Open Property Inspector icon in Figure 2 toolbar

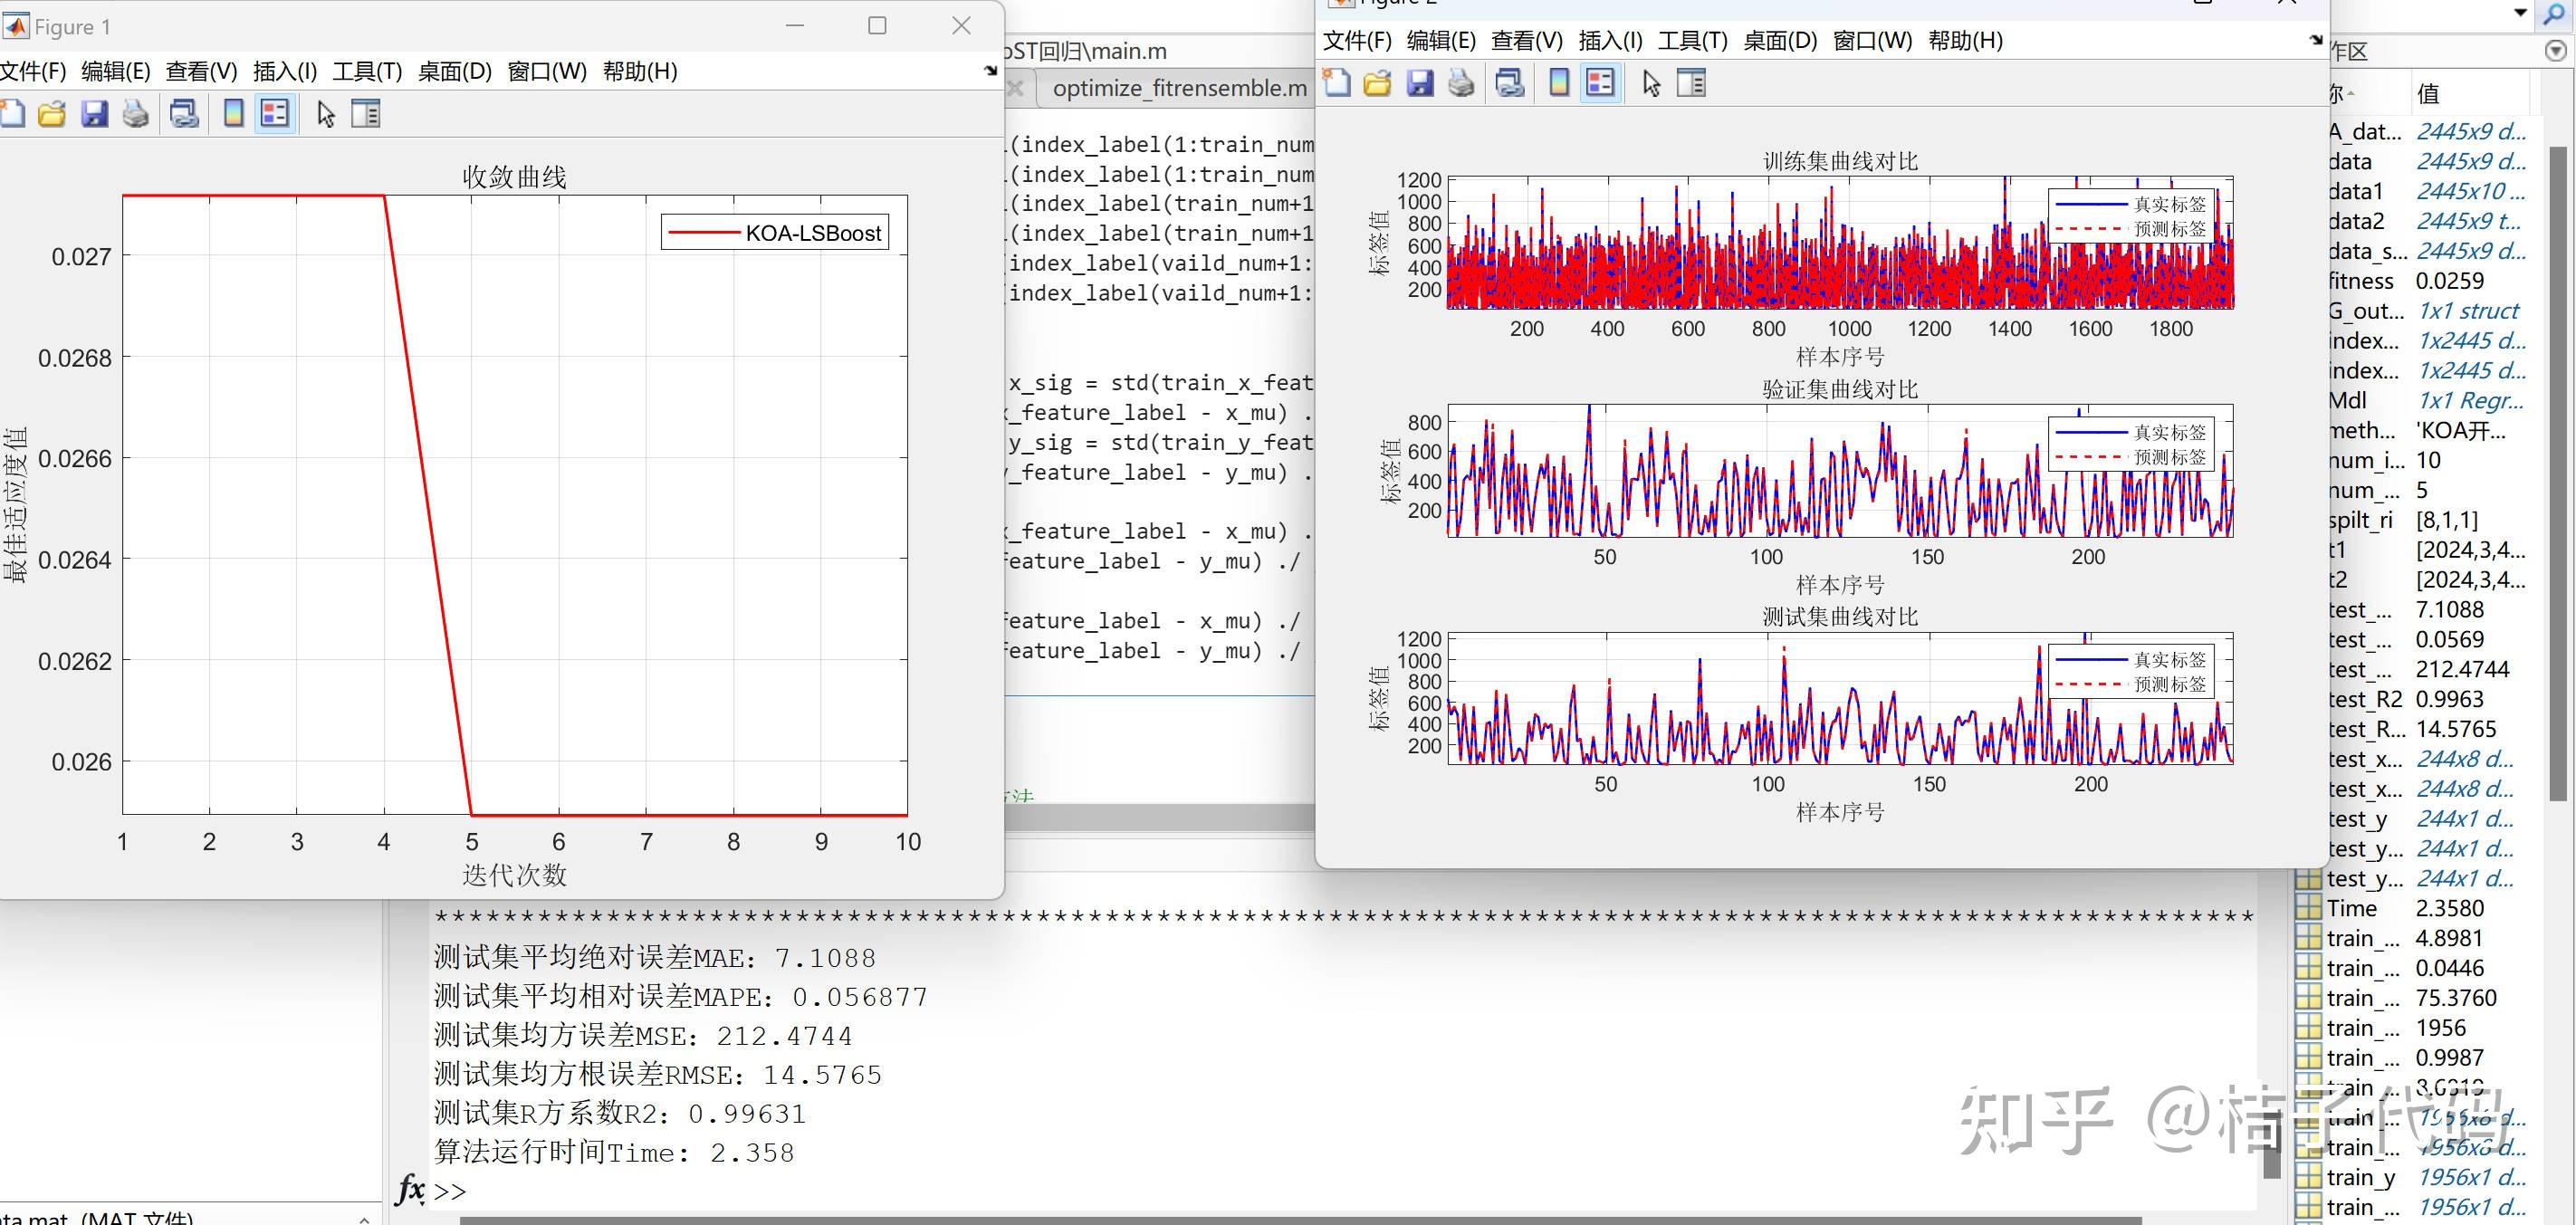[x=1691, y=83]
